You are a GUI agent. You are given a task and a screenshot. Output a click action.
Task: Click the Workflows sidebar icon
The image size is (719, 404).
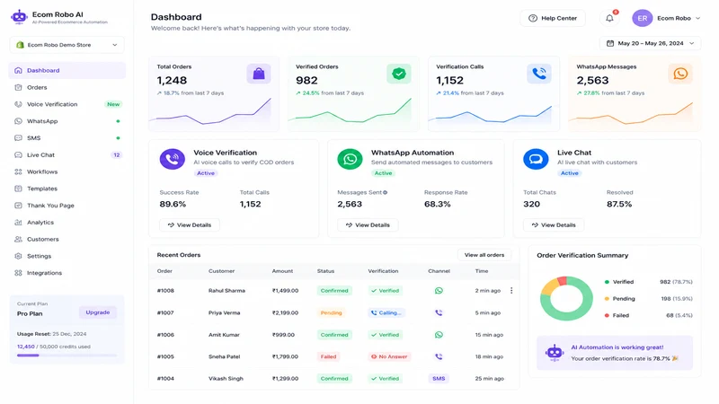[x=18, y=171]
